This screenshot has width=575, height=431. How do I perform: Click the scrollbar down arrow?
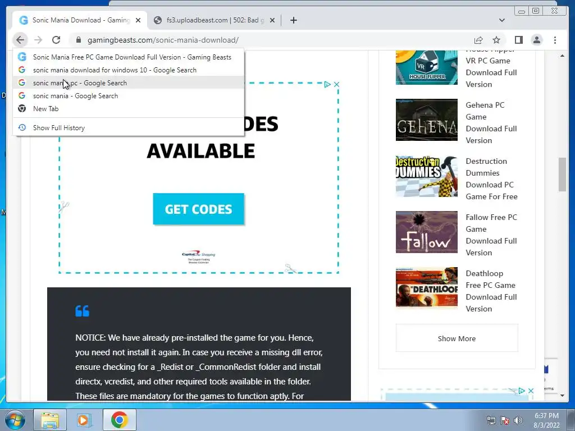pyautogui.click(x=562, y=396)
